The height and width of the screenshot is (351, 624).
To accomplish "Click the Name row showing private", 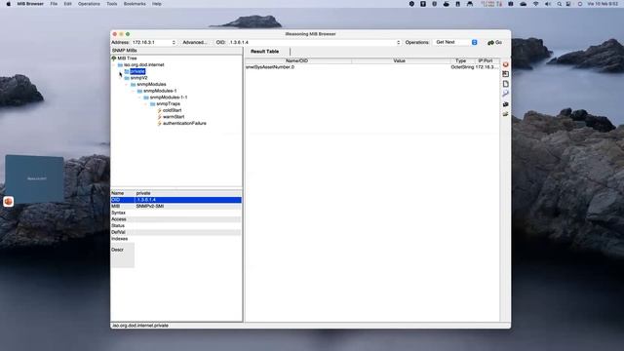I will 175,193.
